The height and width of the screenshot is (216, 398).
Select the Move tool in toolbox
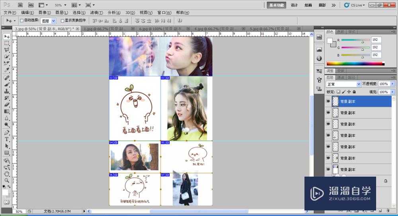(x=7, y=37)
